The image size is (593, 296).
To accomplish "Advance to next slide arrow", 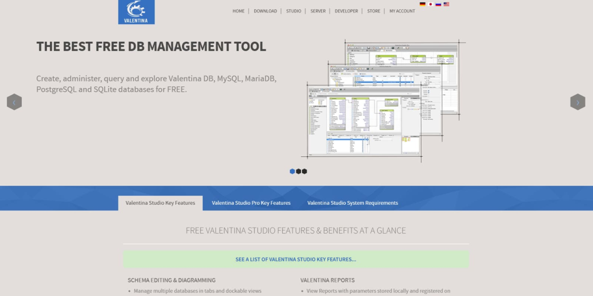I will click(578, 102).
